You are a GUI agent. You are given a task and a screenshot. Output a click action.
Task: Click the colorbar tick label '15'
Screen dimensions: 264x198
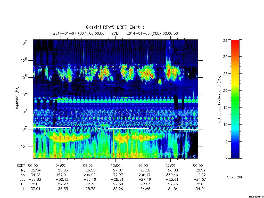click(x=225, y=108)
